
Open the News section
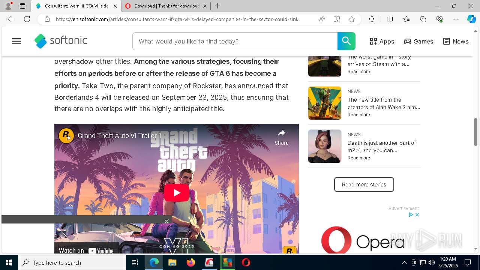456,41
